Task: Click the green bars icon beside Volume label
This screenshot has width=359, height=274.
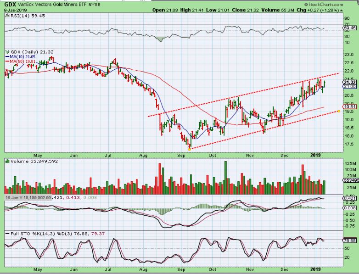Action: (x=7, y=161)
